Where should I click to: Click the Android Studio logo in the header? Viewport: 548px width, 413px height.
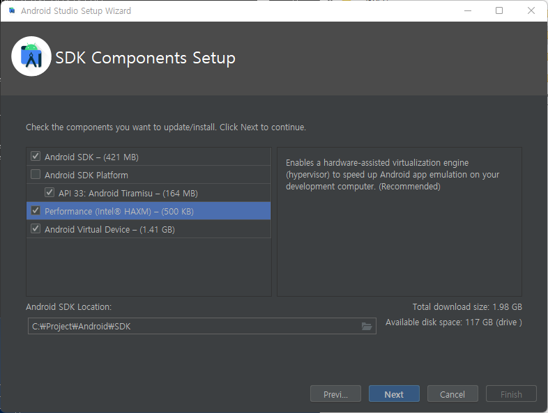tap(31, 56)
